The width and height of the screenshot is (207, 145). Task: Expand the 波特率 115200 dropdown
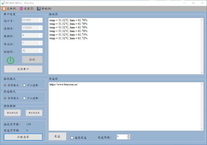pos(32,28)
